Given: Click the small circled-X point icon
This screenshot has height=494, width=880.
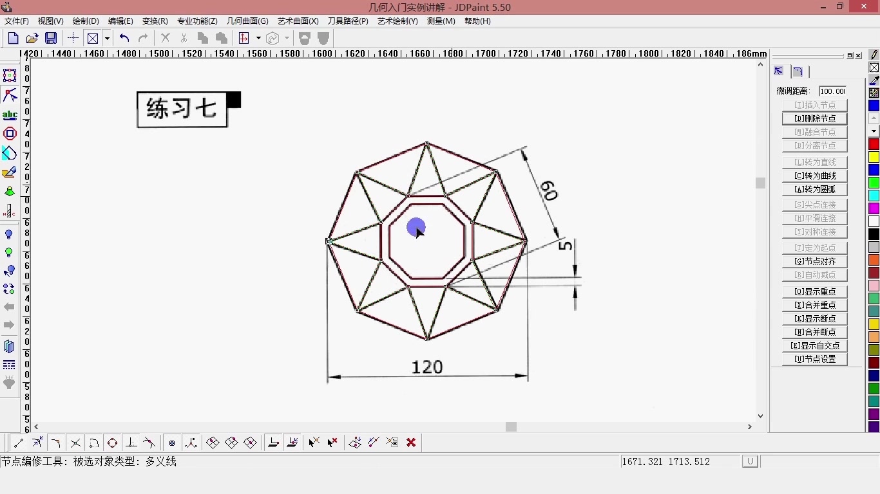Looking at the screenshot, I should point(172,443).
